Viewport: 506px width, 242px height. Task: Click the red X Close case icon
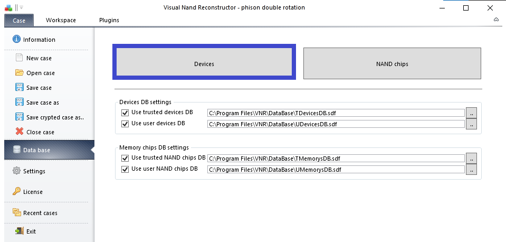pyautogui.click(x=20, y=132)
